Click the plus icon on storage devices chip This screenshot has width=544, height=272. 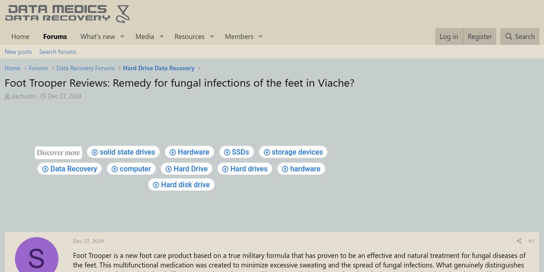click(x=267, y=152)
